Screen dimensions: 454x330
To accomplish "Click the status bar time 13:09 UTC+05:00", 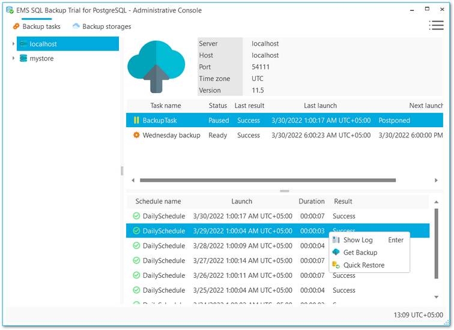I will click(418, 315).
